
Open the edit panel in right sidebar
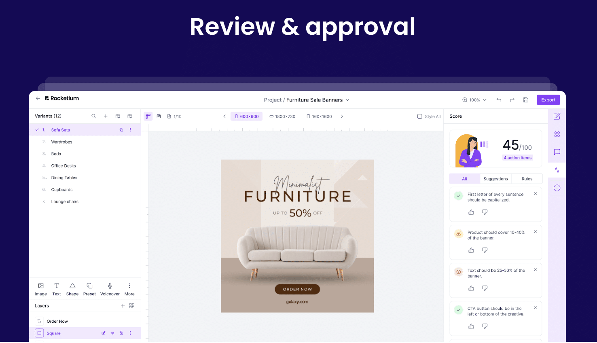pos(557,116)
